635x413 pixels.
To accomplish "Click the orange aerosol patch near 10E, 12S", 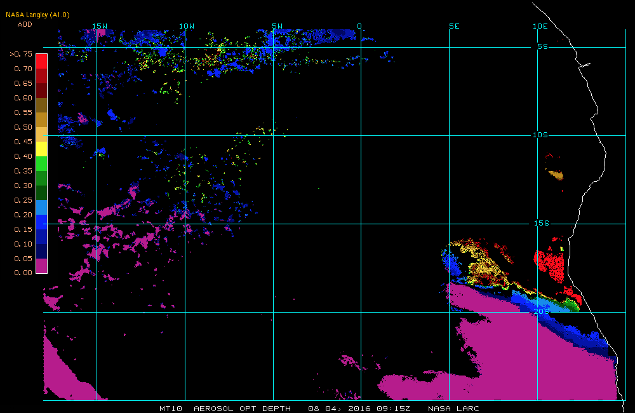I will coord(556,175).
